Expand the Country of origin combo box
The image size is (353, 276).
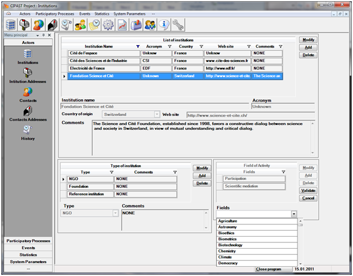coord(157,114)
